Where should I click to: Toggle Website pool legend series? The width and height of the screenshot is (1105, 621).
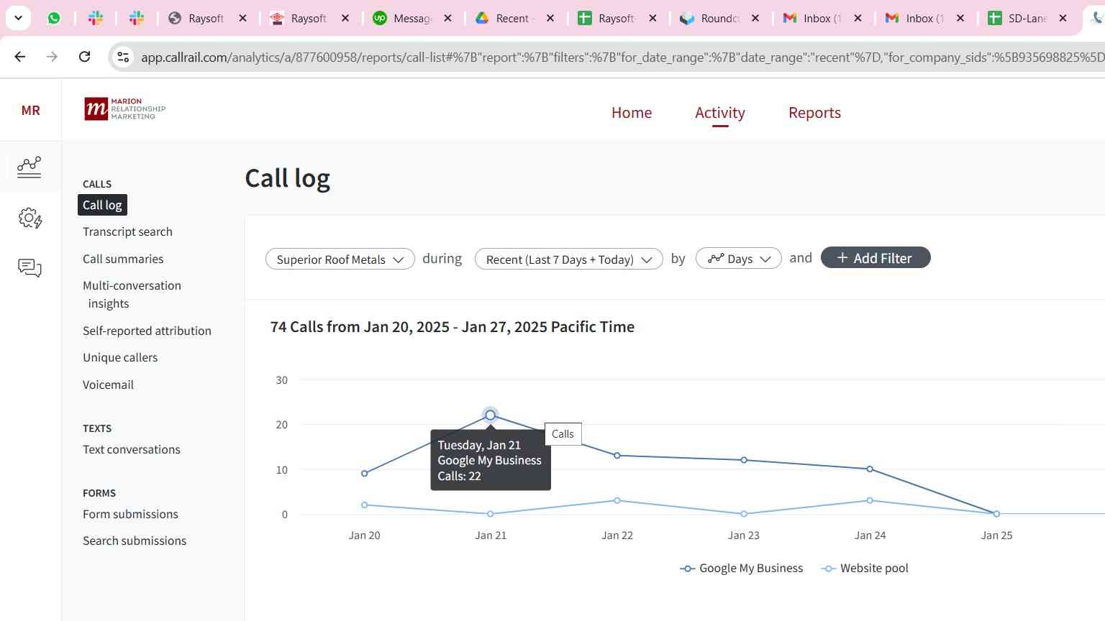tap(865, 568)
